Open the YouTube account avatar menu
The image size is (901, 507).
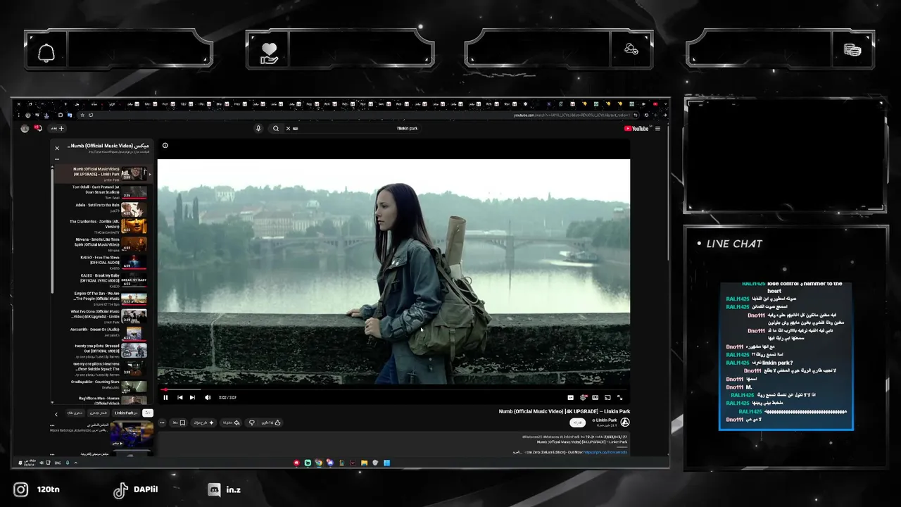click(25, 128)
